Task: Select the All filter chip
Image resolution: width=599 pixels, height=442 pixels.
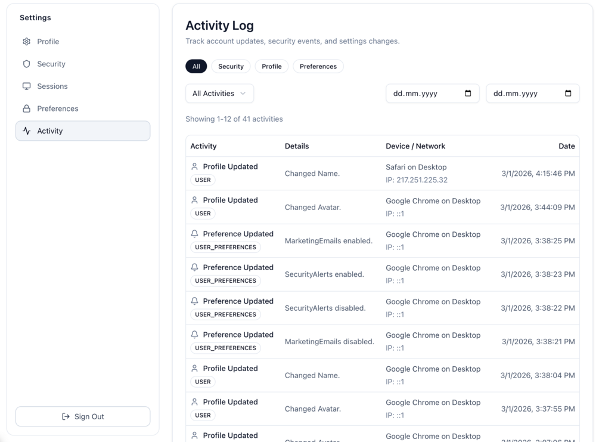Action: click(x=196, y=66)
